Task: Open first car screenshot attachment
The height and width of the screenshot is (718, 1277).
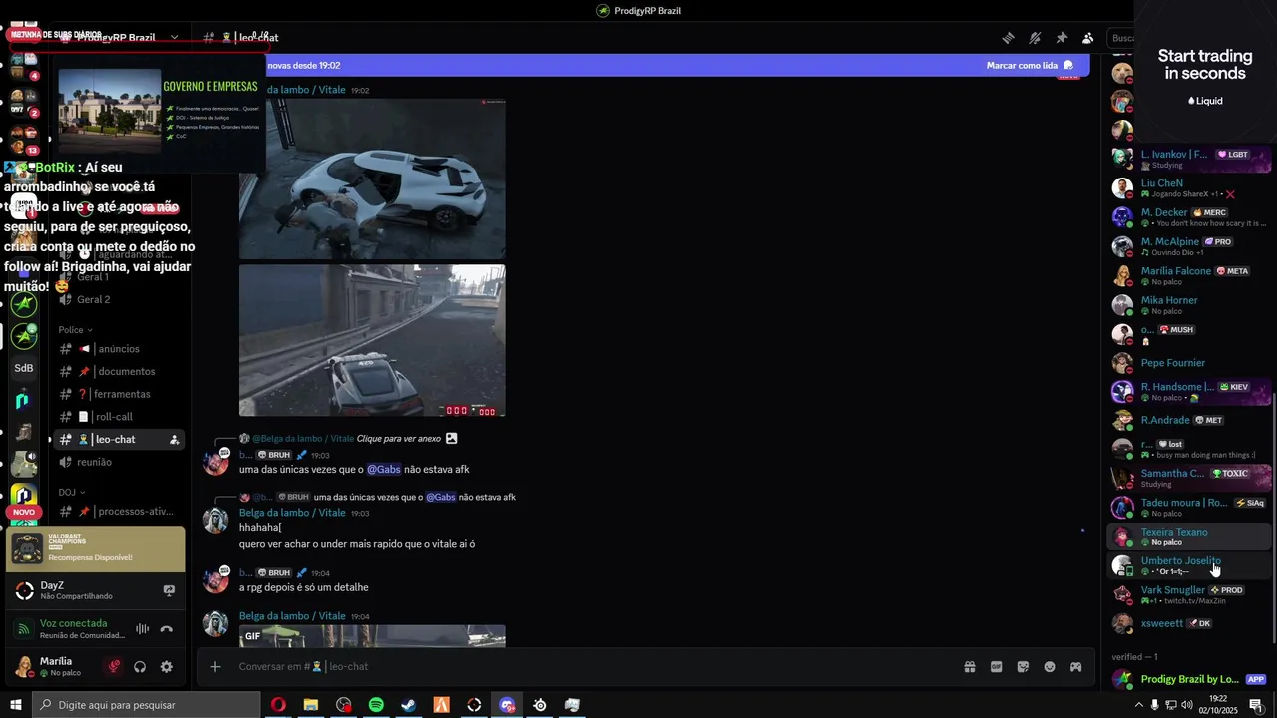Action: point(372,179)
